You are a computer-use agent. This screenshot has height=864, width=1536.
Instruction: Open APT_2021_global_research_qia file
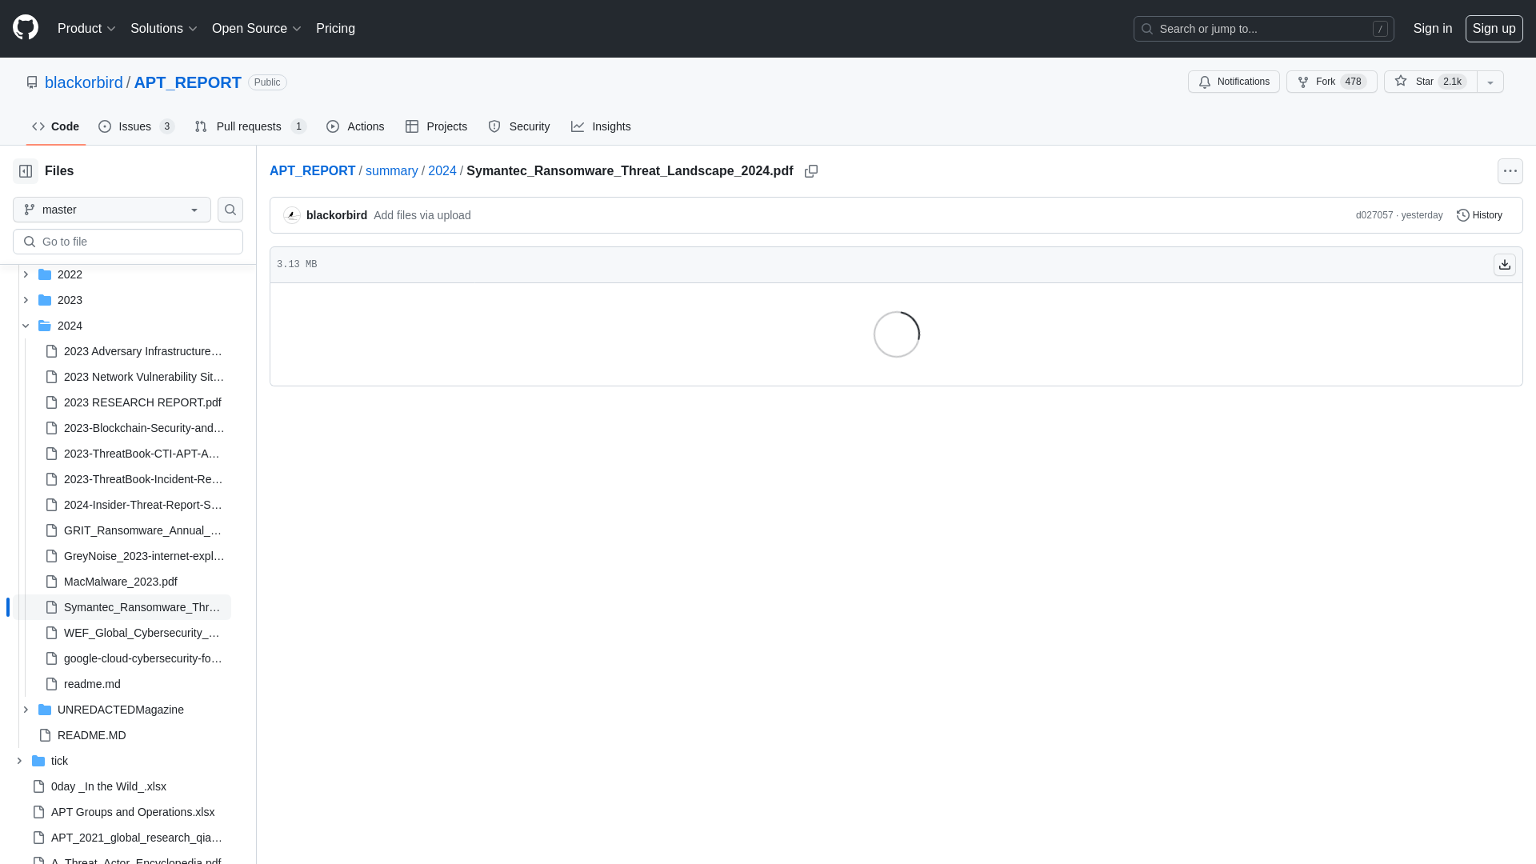[x=137, y=838]
